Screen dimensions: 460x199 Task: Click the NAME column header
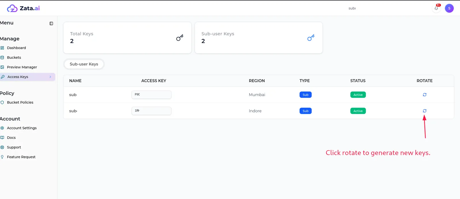[x=75, y=81]
